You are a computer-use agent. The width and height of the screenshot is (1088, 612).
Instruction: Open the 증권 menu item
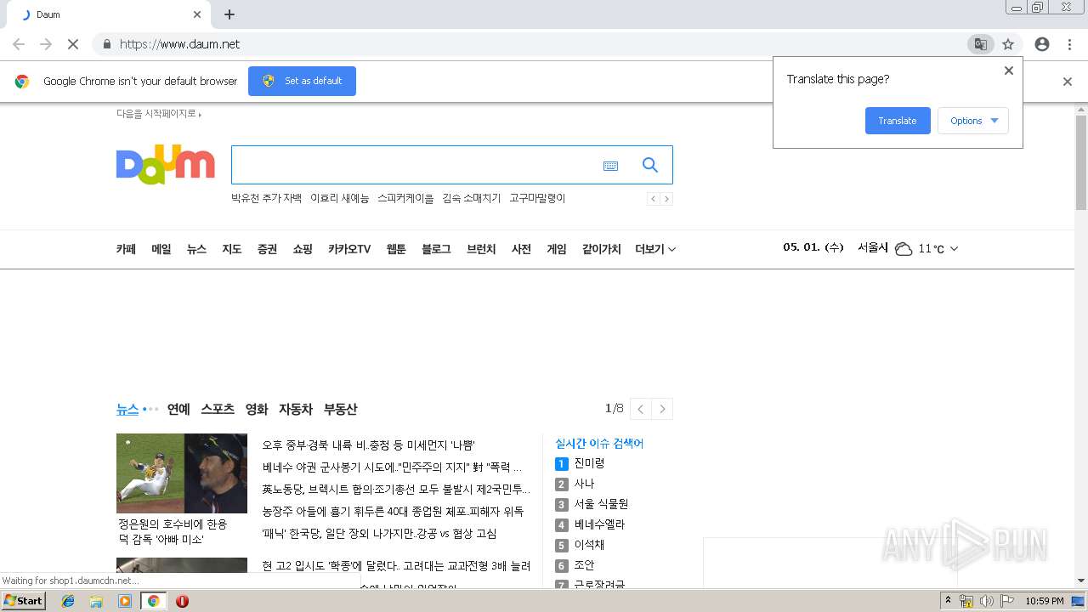(267, 249)
